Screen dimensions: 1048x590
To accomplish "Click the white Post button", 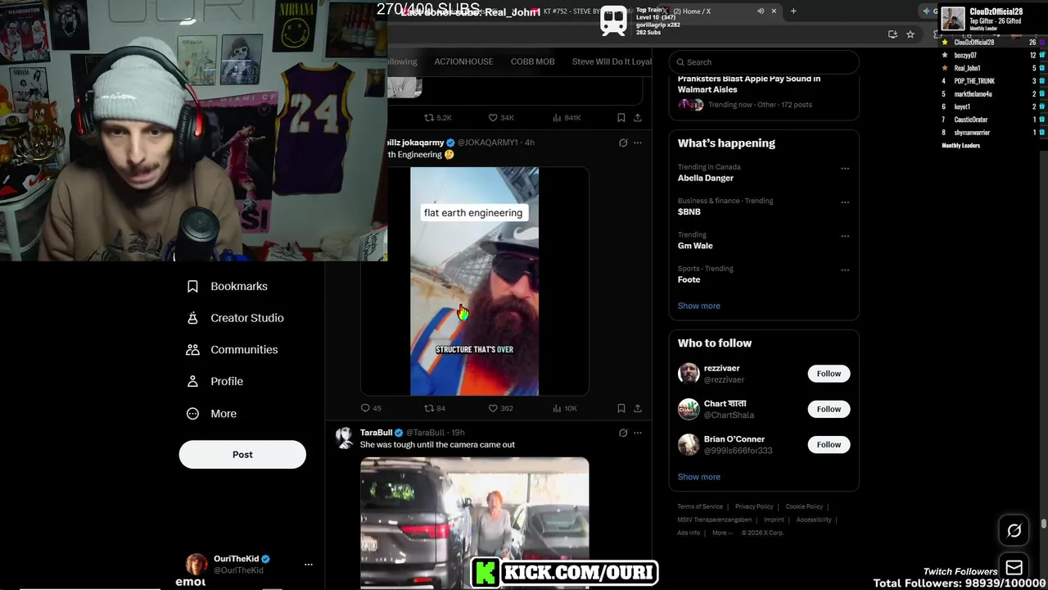I will coord(242,454).
